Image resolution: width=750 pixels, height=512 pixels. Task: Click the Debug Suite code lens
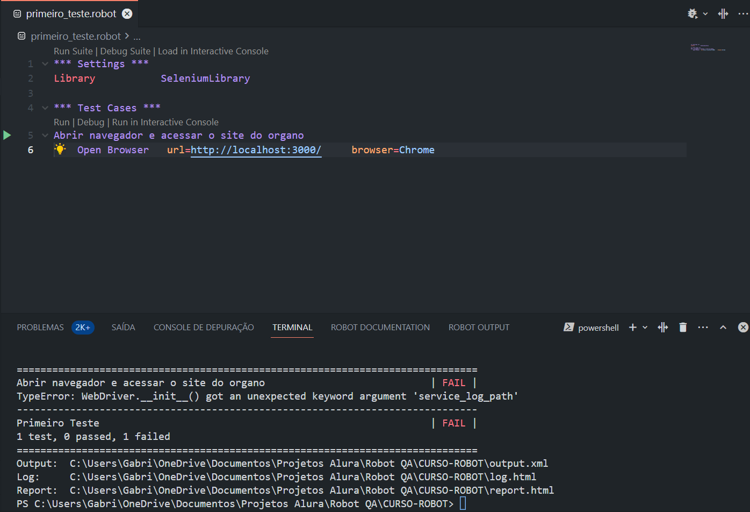click(x=125, y=51)
